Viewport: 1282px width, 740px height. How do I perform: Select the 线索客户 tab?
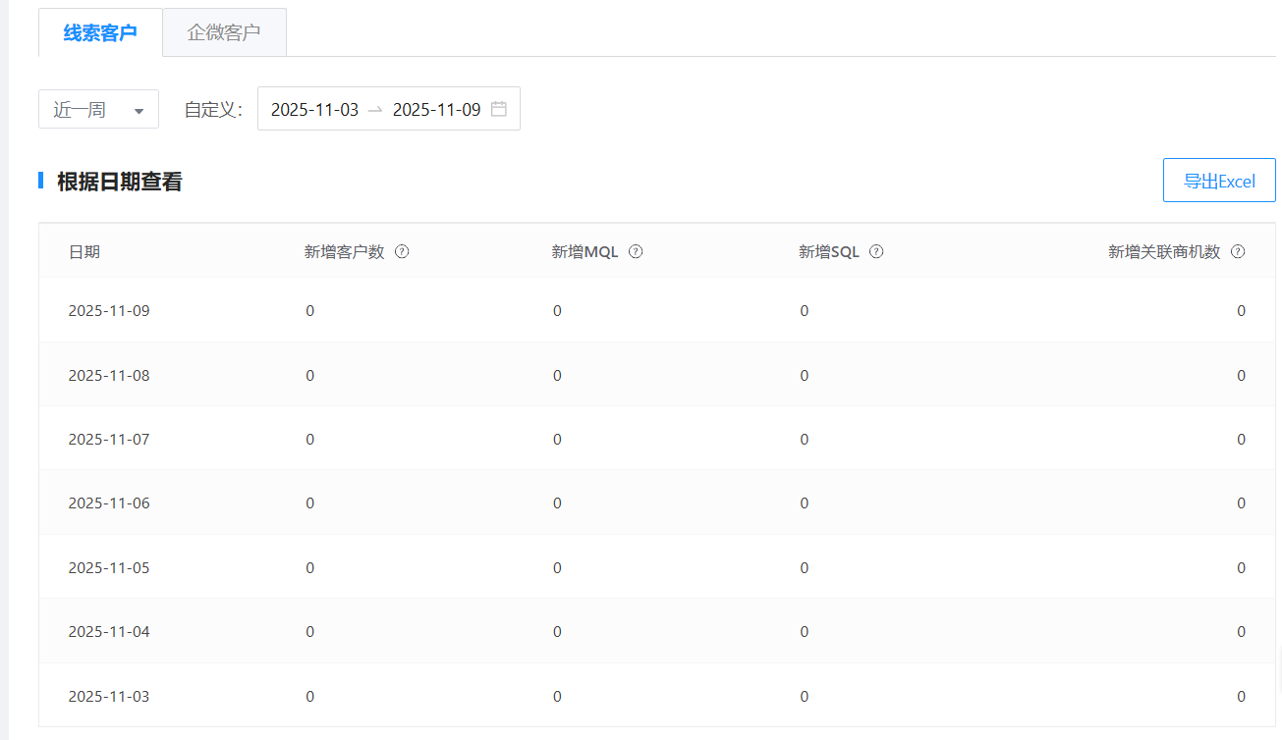pos(100,32)
